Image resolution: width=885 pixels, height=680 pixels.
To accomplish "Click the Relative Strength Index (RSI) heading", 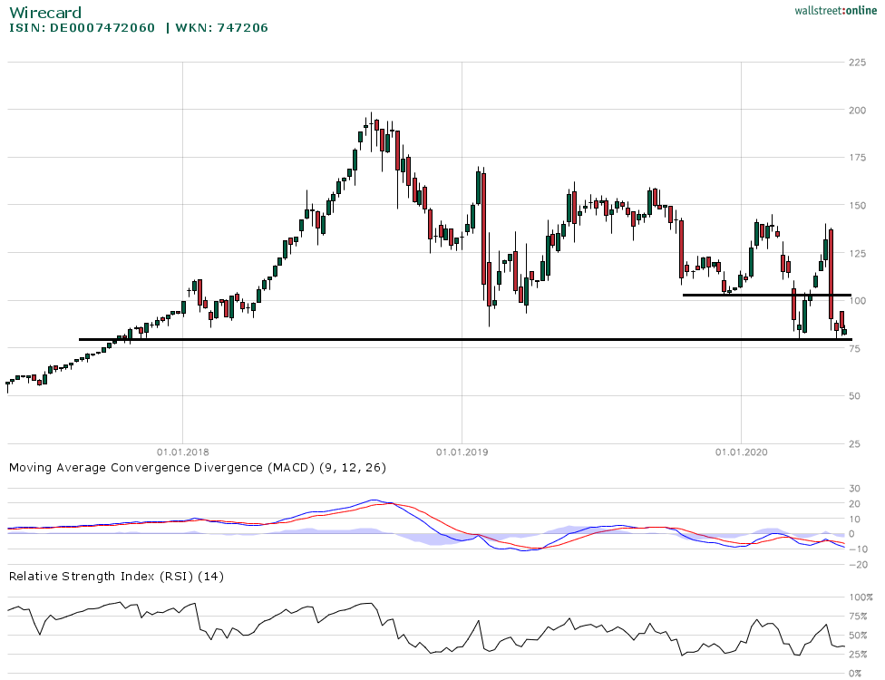I will 116,577.
